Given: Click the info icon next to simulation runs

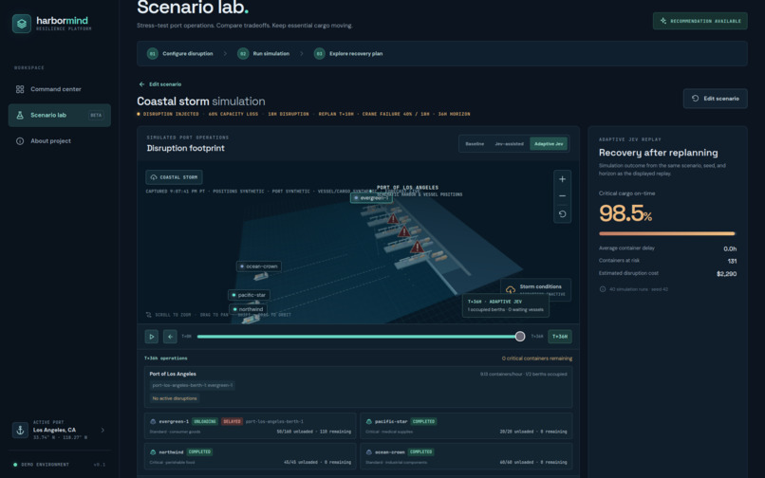Looking at the screenshot, I should (603, 289).
